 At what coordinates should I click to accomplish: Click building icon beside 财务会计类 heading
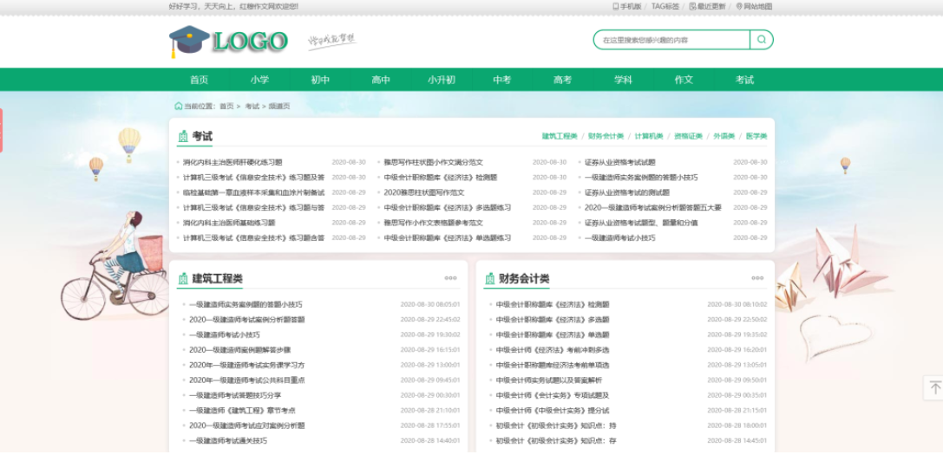(489, 278)
